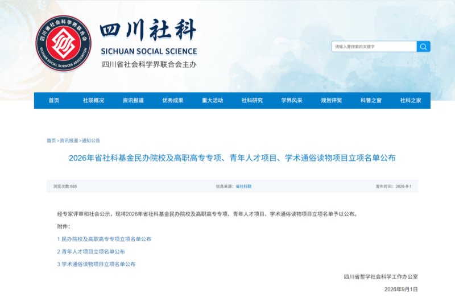
Task: Go to the 规划评奖 navigation item
Action: coord(332,100)
